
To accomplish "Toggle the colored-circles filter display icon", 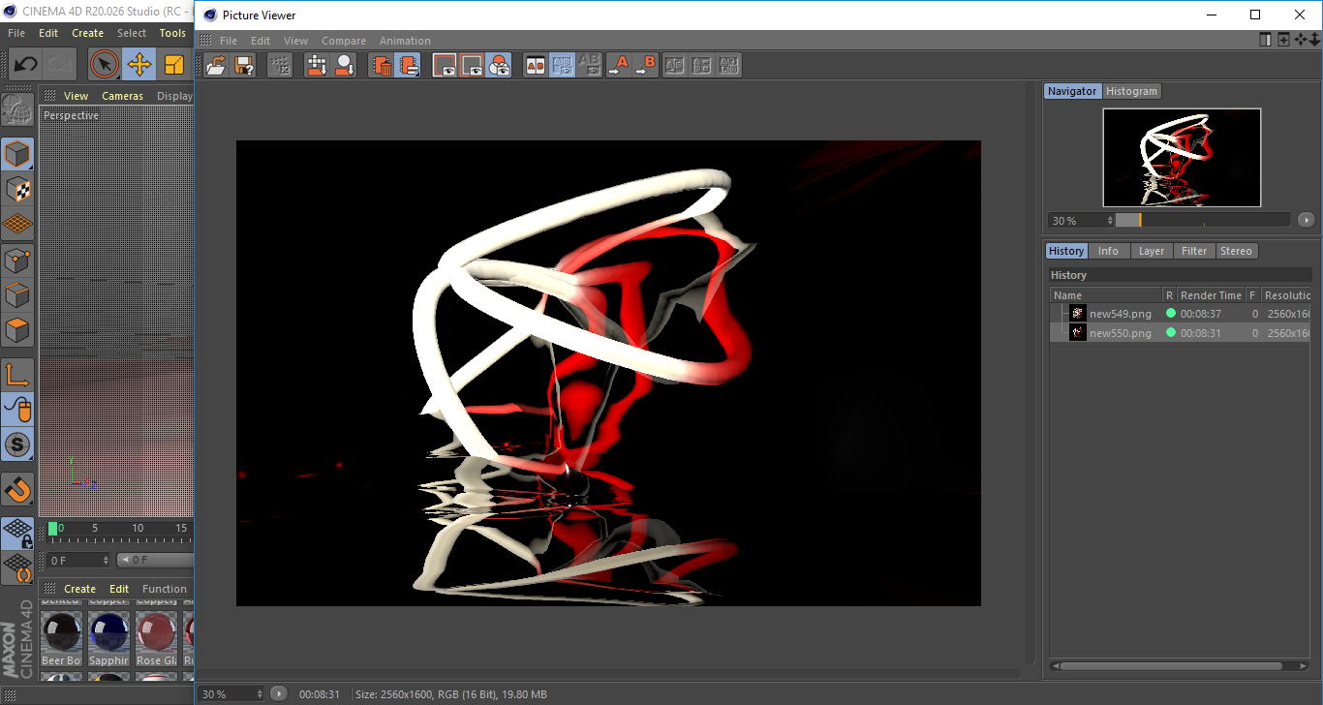I will point(499,66).
